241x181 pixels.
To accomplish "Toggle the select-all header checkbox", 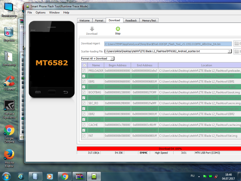I will click(85, 65).
